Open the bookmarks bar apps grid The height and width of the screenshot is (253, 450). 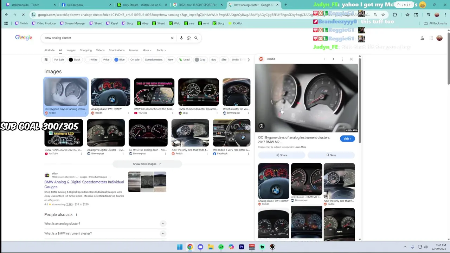point(6,24)
